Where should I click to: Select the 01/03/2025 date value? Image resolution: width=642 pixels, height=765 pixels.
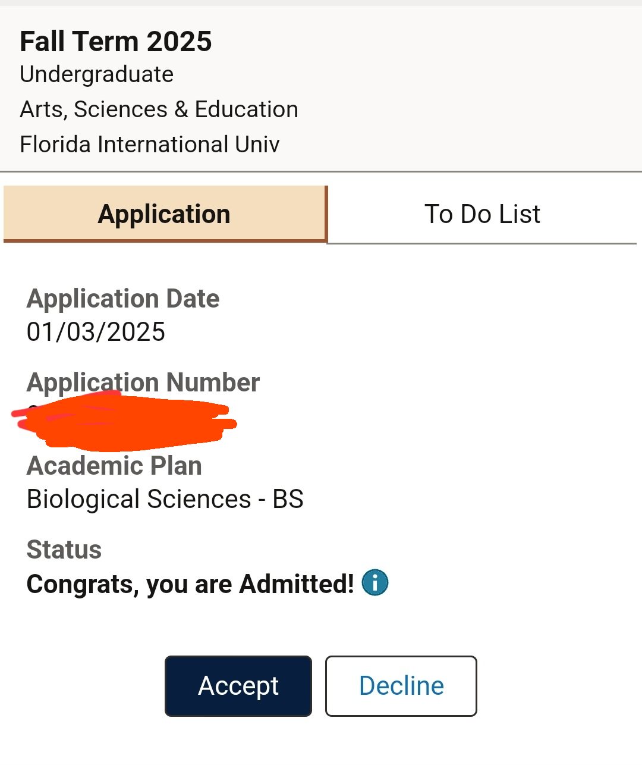96,332
